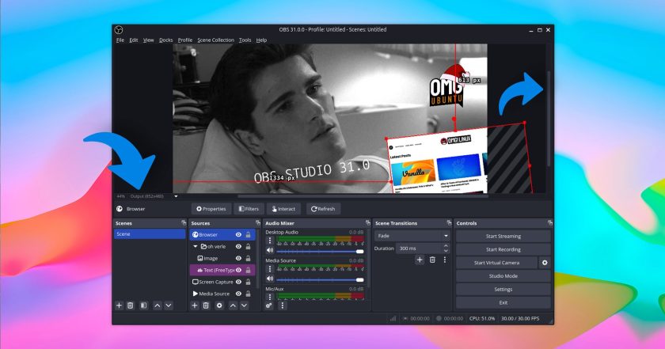
Task: Lock the Browser source
Action: [x=248, y=234]
